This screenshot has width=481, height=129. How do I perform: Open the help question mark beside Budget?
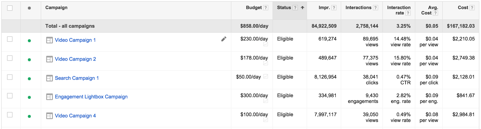tap(265, 8)
